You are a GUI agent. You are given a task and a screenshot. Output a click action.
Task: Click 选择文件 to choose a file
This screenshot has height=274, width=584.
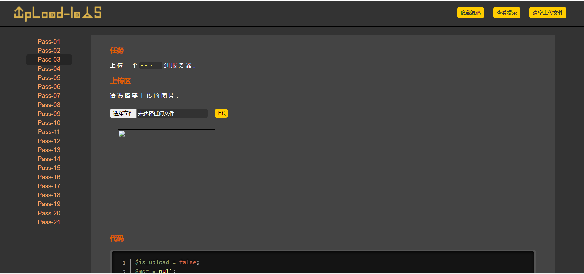tap(123, 113)
